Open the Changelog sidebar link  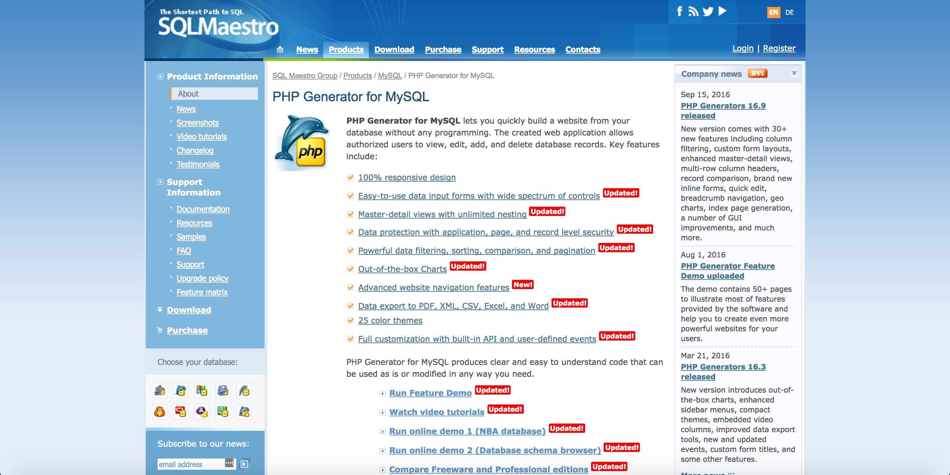(x=195, y=150)
